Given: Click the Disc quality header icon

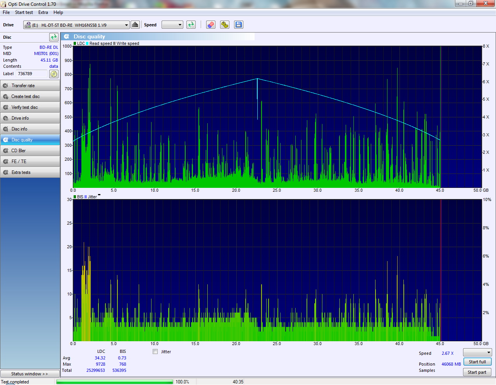Looking at the screenshot, I should [x=67, y=36].
